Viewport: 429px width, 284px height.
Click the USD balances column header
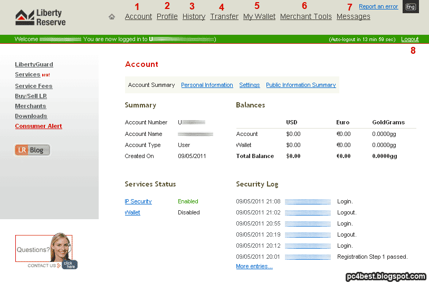(x=292, y=122)
